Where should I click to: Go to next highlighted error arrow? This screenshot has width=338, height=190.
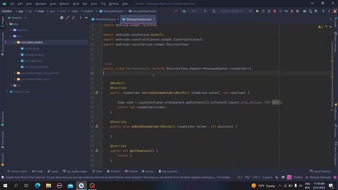(331, 27)
